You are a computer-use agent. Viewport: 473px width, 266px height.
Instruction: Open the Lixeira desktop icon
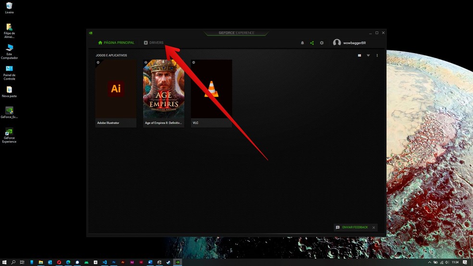click(x=9, y=8)
